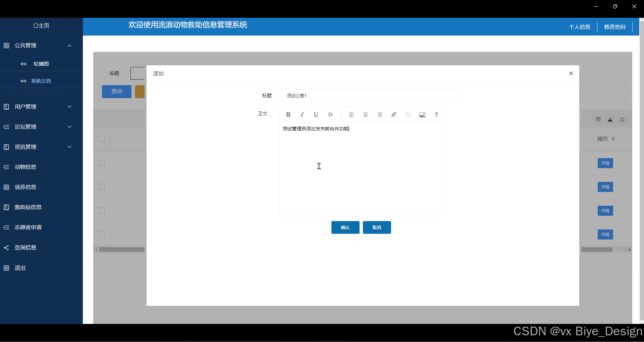Click the 公共管理 grid icon
This screenshot has width=644, height=342.
pyautogui.click(x=6, y=46)
